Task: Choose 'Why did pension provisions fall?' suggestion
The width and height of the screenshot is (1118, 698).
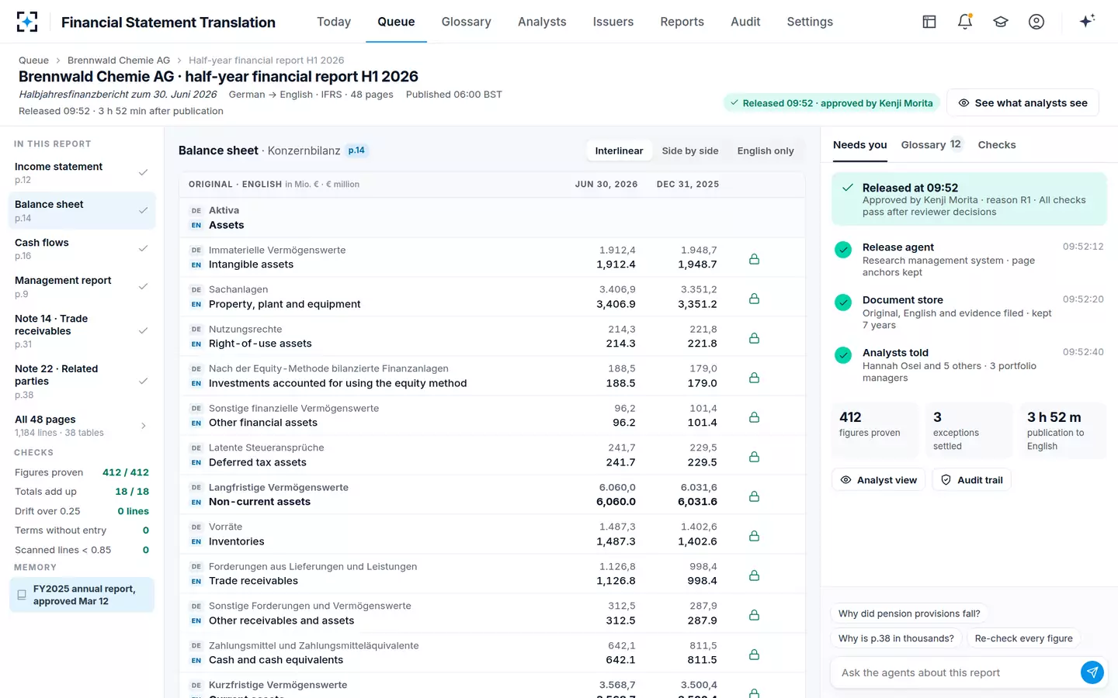Action: click(x=909, y=613)
